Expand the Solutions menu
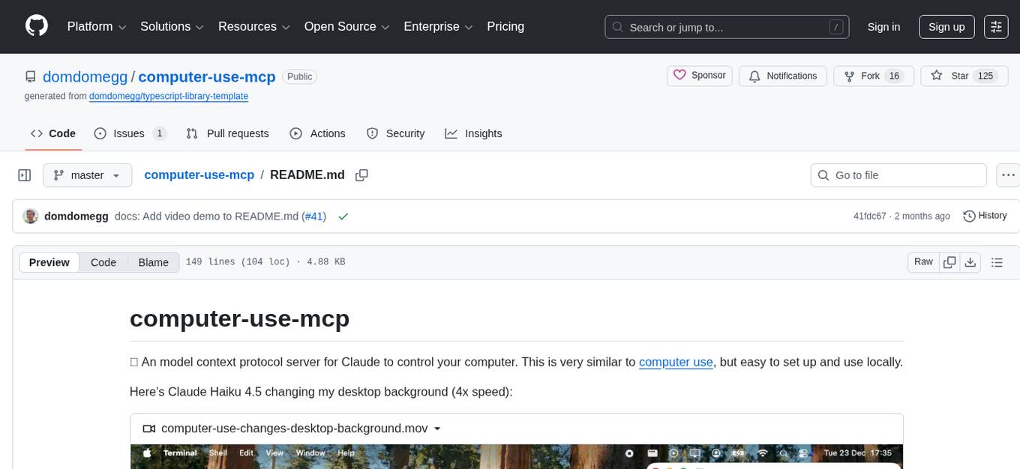The width and height of the screenshot is (1020, 469). click(171, 26)
